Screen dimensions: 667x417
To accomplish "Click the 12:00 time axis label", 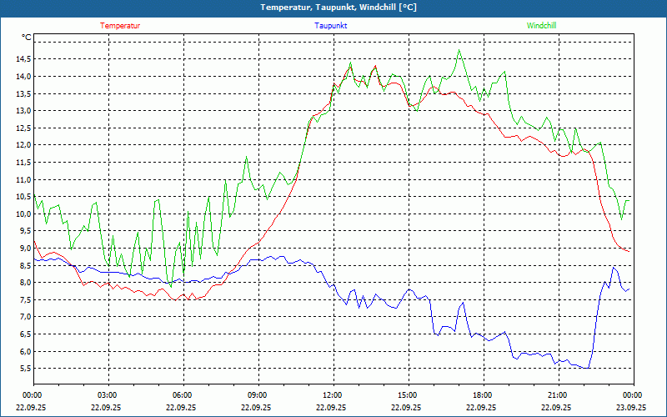I will click(x=332, y=395).
